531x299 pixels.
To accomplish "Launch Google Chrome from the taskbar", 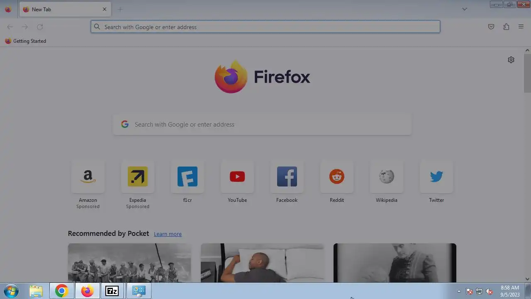I will pyautogui.click(x=61, y=291).
